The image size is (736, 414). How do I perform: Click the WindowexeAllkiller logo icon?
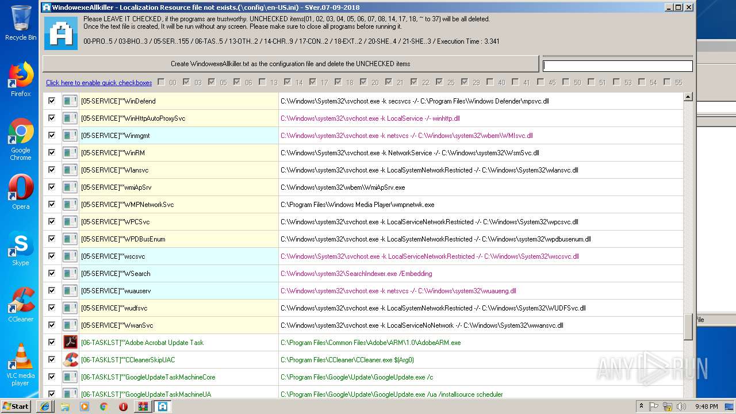60,33
